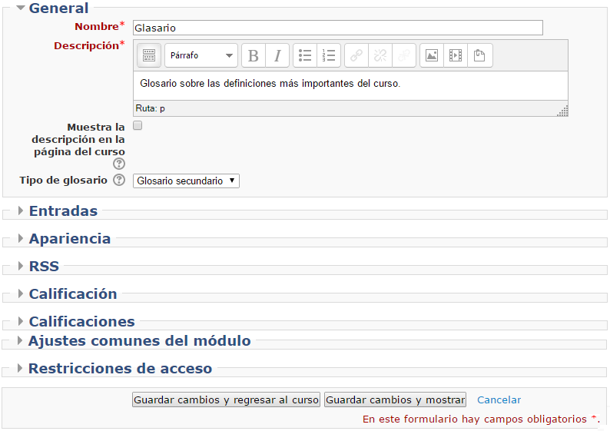Click 'Guardar cambios y regresar al curso'
Screen dimensions: 610x431
pyautogui.click(x=226, y=400)
